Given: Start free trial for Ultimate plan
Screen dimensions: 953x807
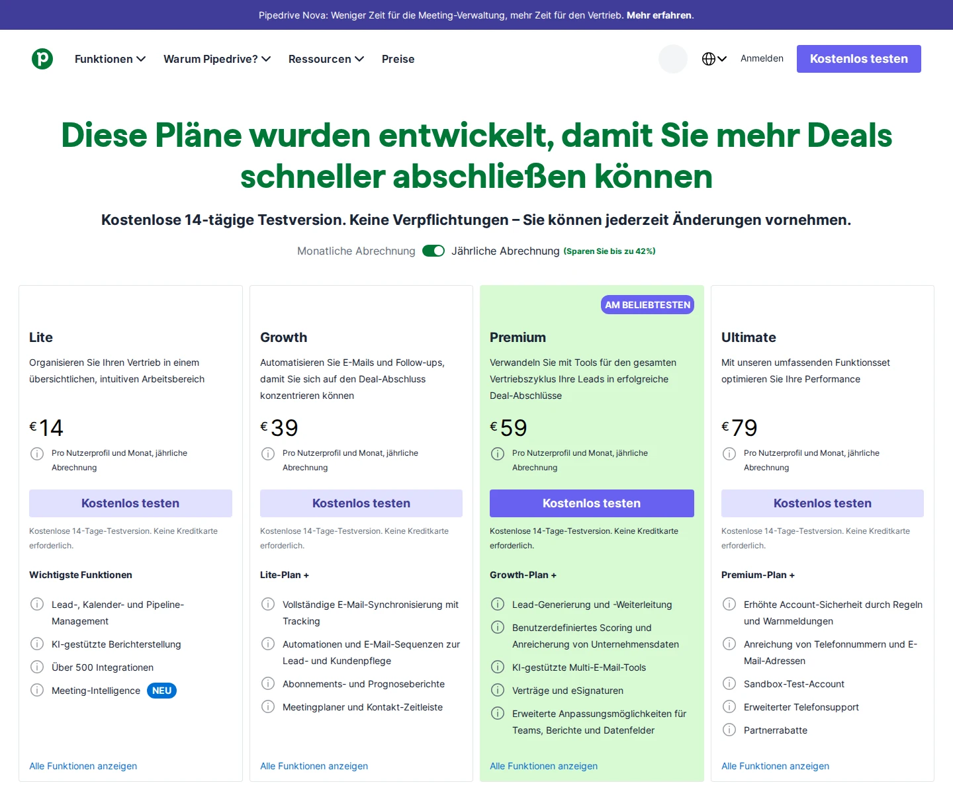Looking at the screenshot, I should (x=823, y=503).
